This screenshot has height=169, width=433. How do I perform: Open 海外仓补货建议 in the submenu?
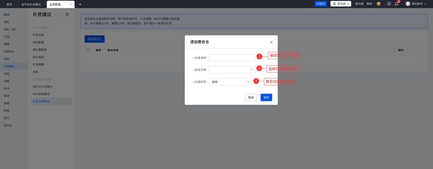tap(43, 87)
